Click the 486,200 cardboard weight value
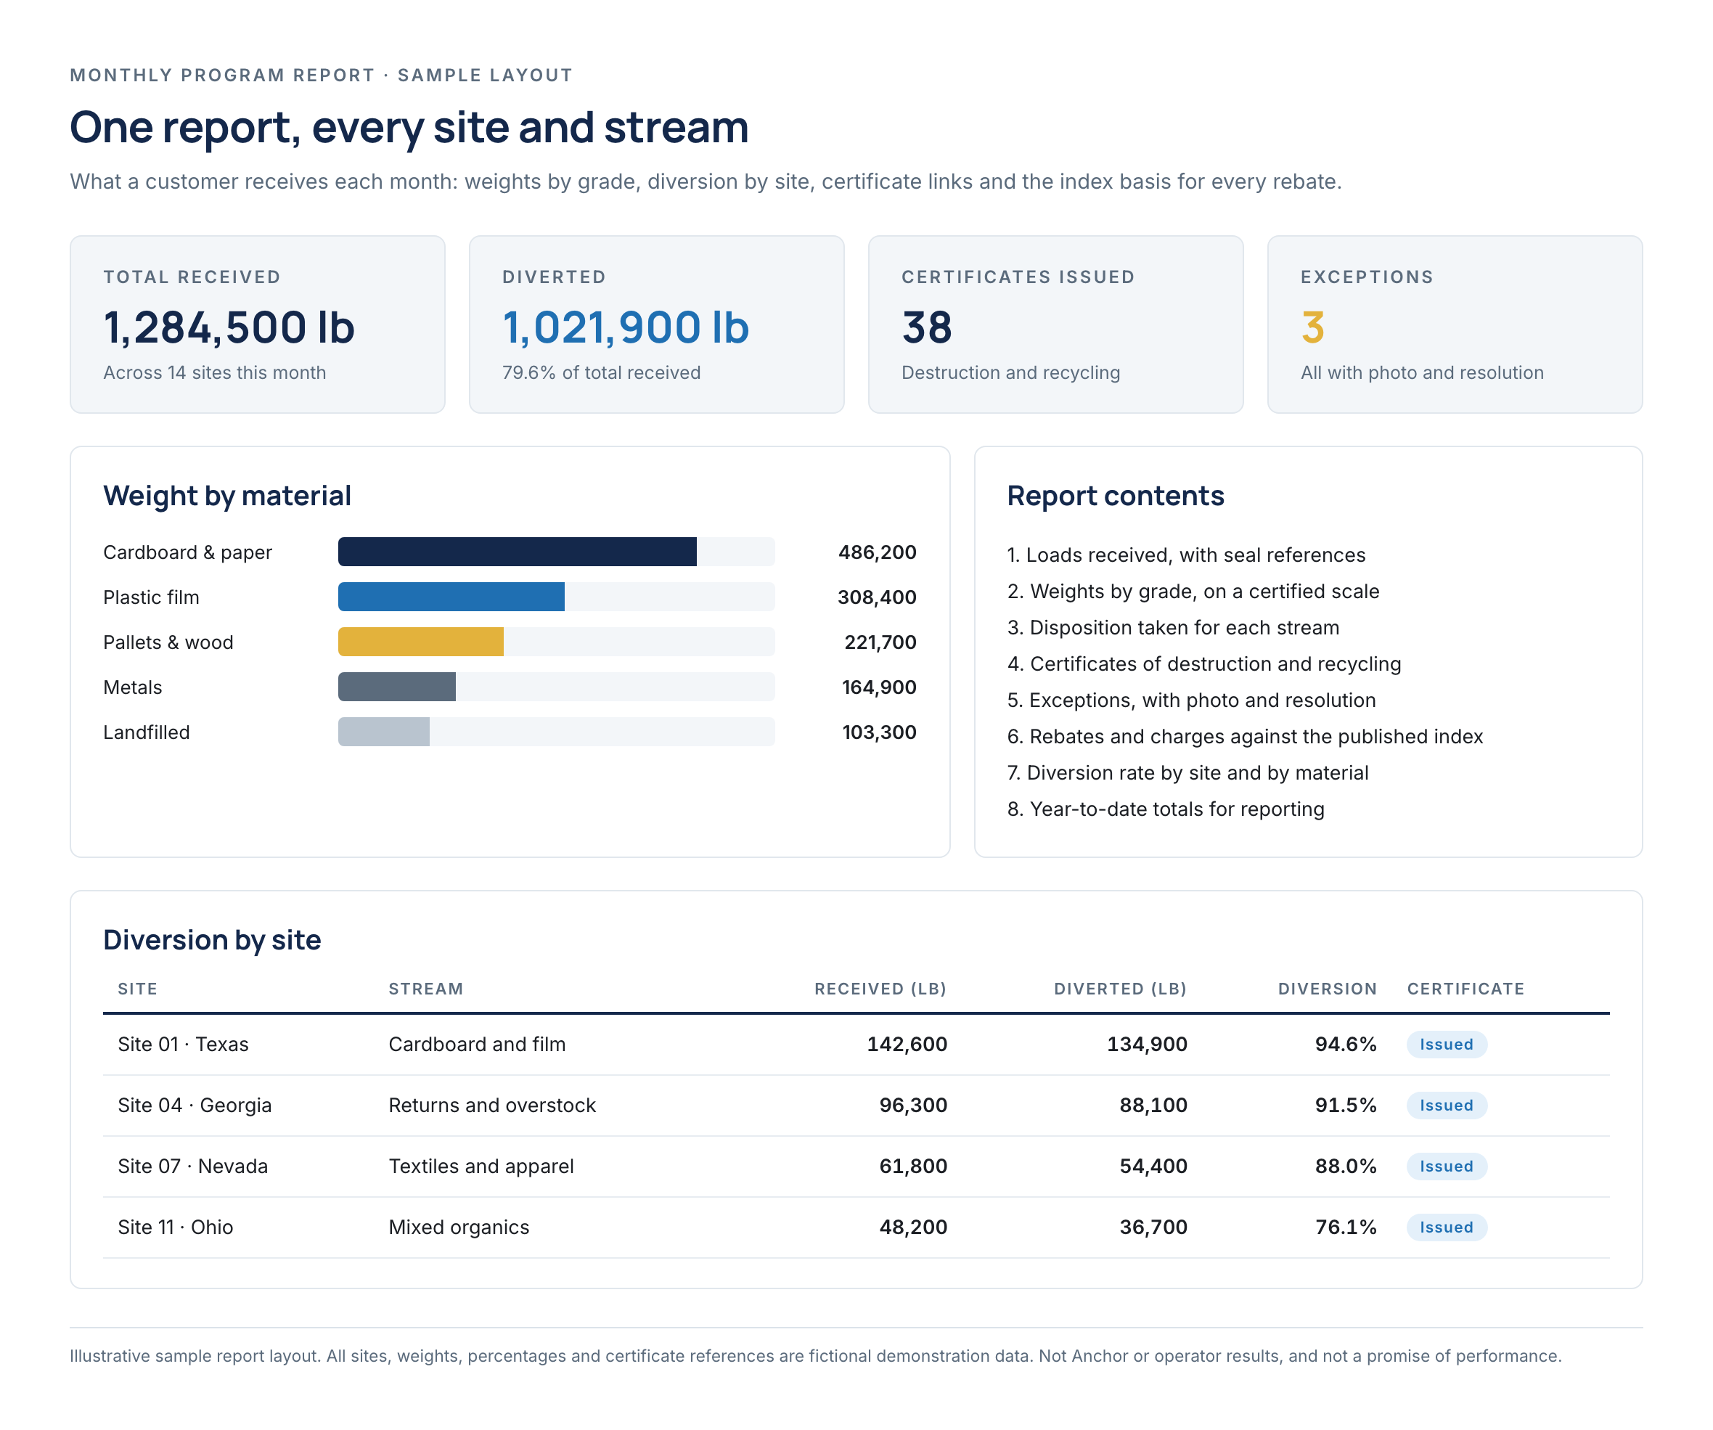The image size is (1713, 1430). click(878, 552)
